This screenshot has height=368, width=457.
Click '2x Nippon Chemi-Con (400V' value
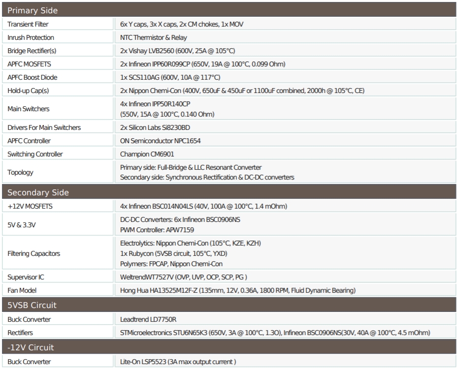point(242,91)
